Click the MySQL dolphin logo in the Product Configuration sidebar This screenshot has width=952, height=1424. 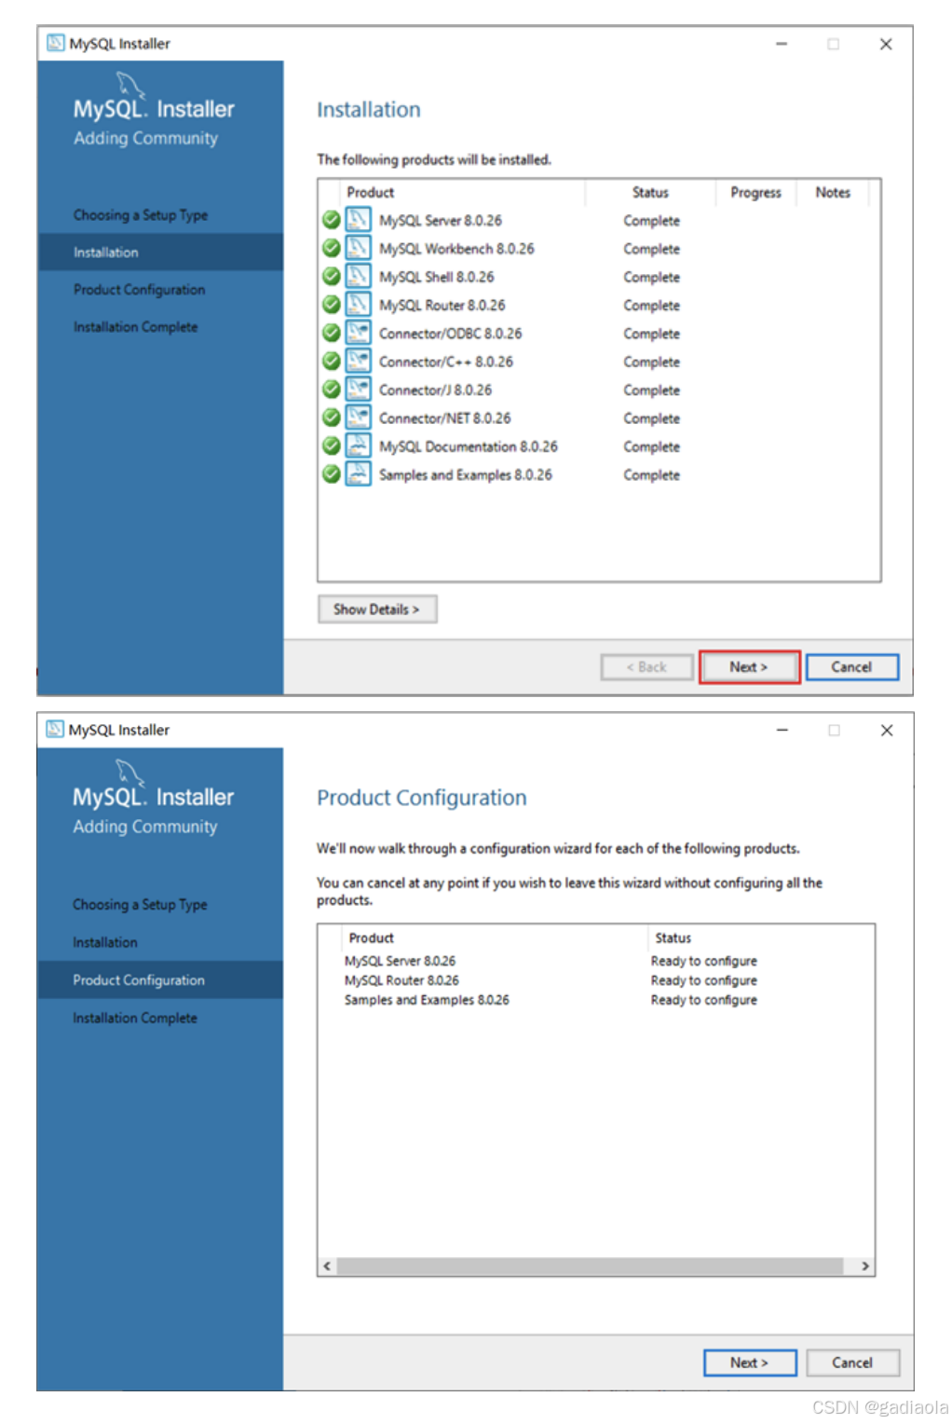point(129,773)
